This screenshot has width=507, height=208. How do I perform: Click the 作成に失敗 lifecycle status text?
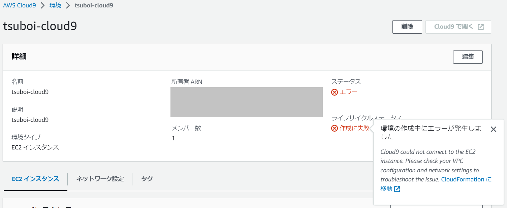tap(354, 128)
